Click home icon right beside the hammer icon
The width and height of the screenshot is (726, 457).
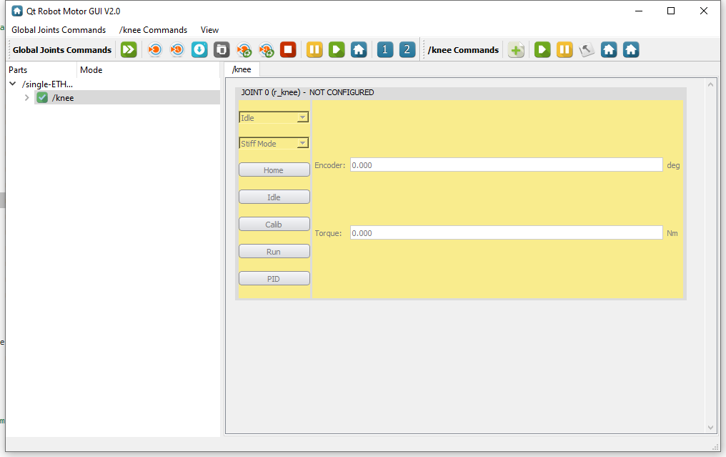(x=609, y=49)
